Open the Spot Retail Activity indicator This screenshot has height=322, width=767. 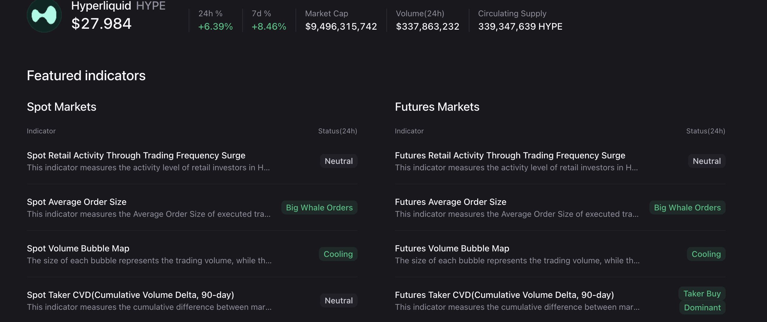pos(136,155)
